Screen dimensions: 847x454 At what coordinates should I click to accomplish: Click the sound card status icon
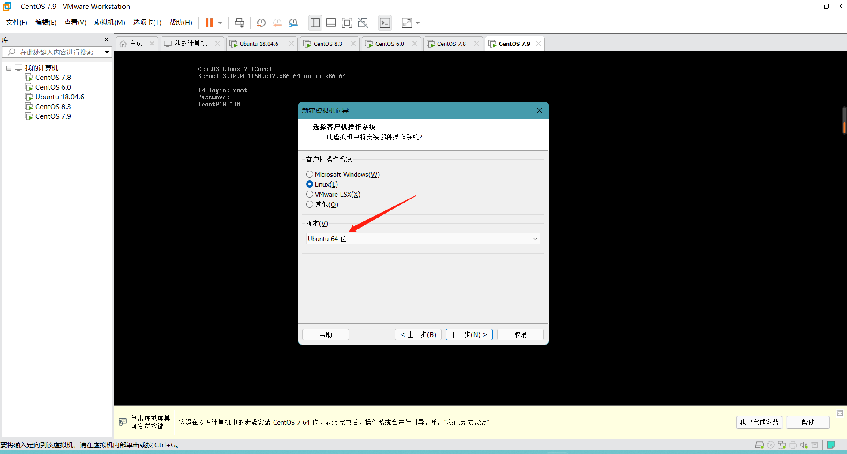click(x=804, y=445)
